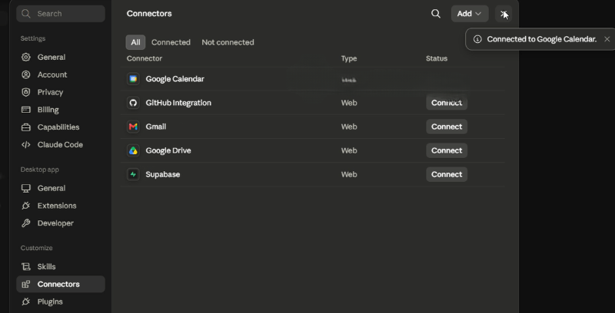Click the Google Drive name text
Viewport: 615px width, 313px height.
pos(168,150)
